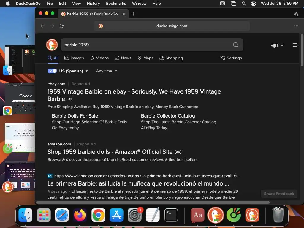The height and width of the screenshot is (228, 304).
Task: Open Barbie Dolls For Sale sublink
Action: [75, 116]
